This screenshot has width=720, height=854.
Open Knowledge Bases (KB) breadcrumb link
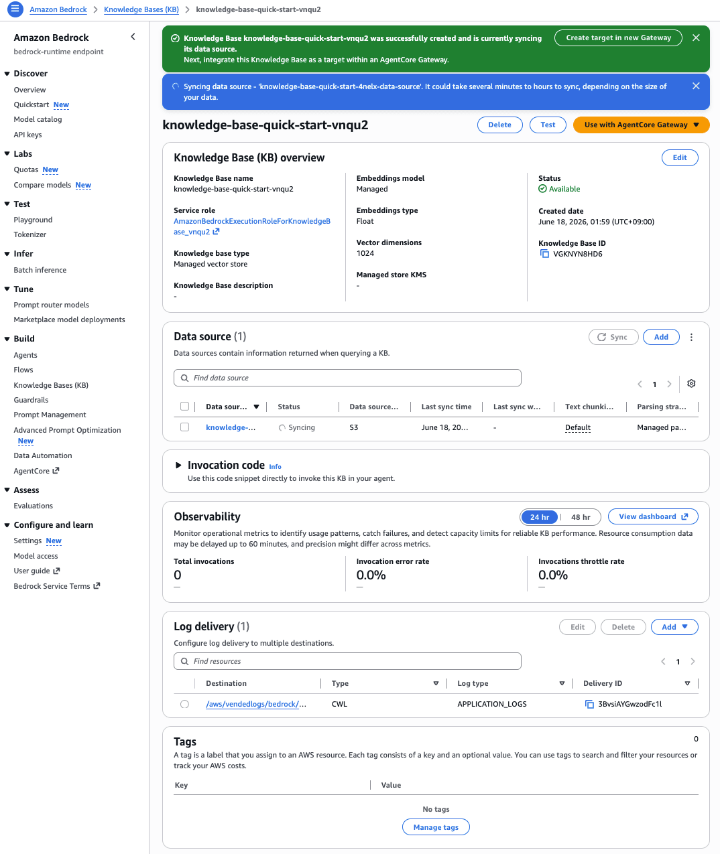141,9
